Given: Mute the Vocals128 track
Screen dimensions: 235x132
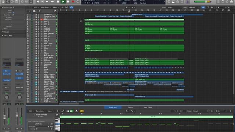Looking at the screenshot, I should click(36, 14).
